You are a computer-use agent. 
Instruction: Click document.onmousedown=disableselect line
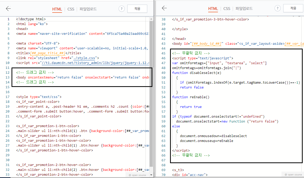(x=213, y=136)
